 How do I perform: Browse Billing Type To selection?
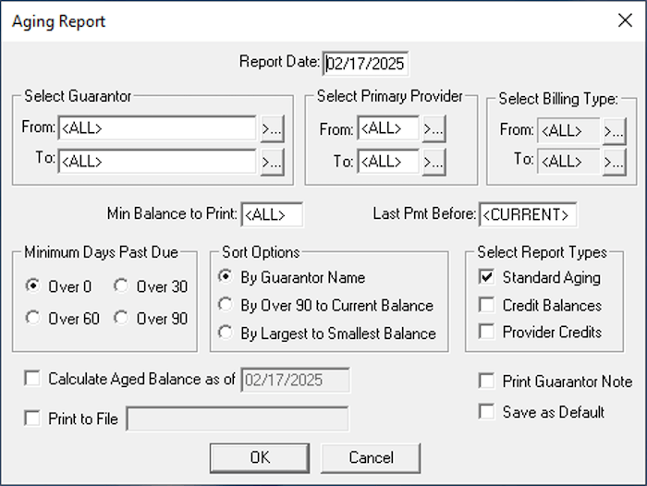tap(614, 162)
